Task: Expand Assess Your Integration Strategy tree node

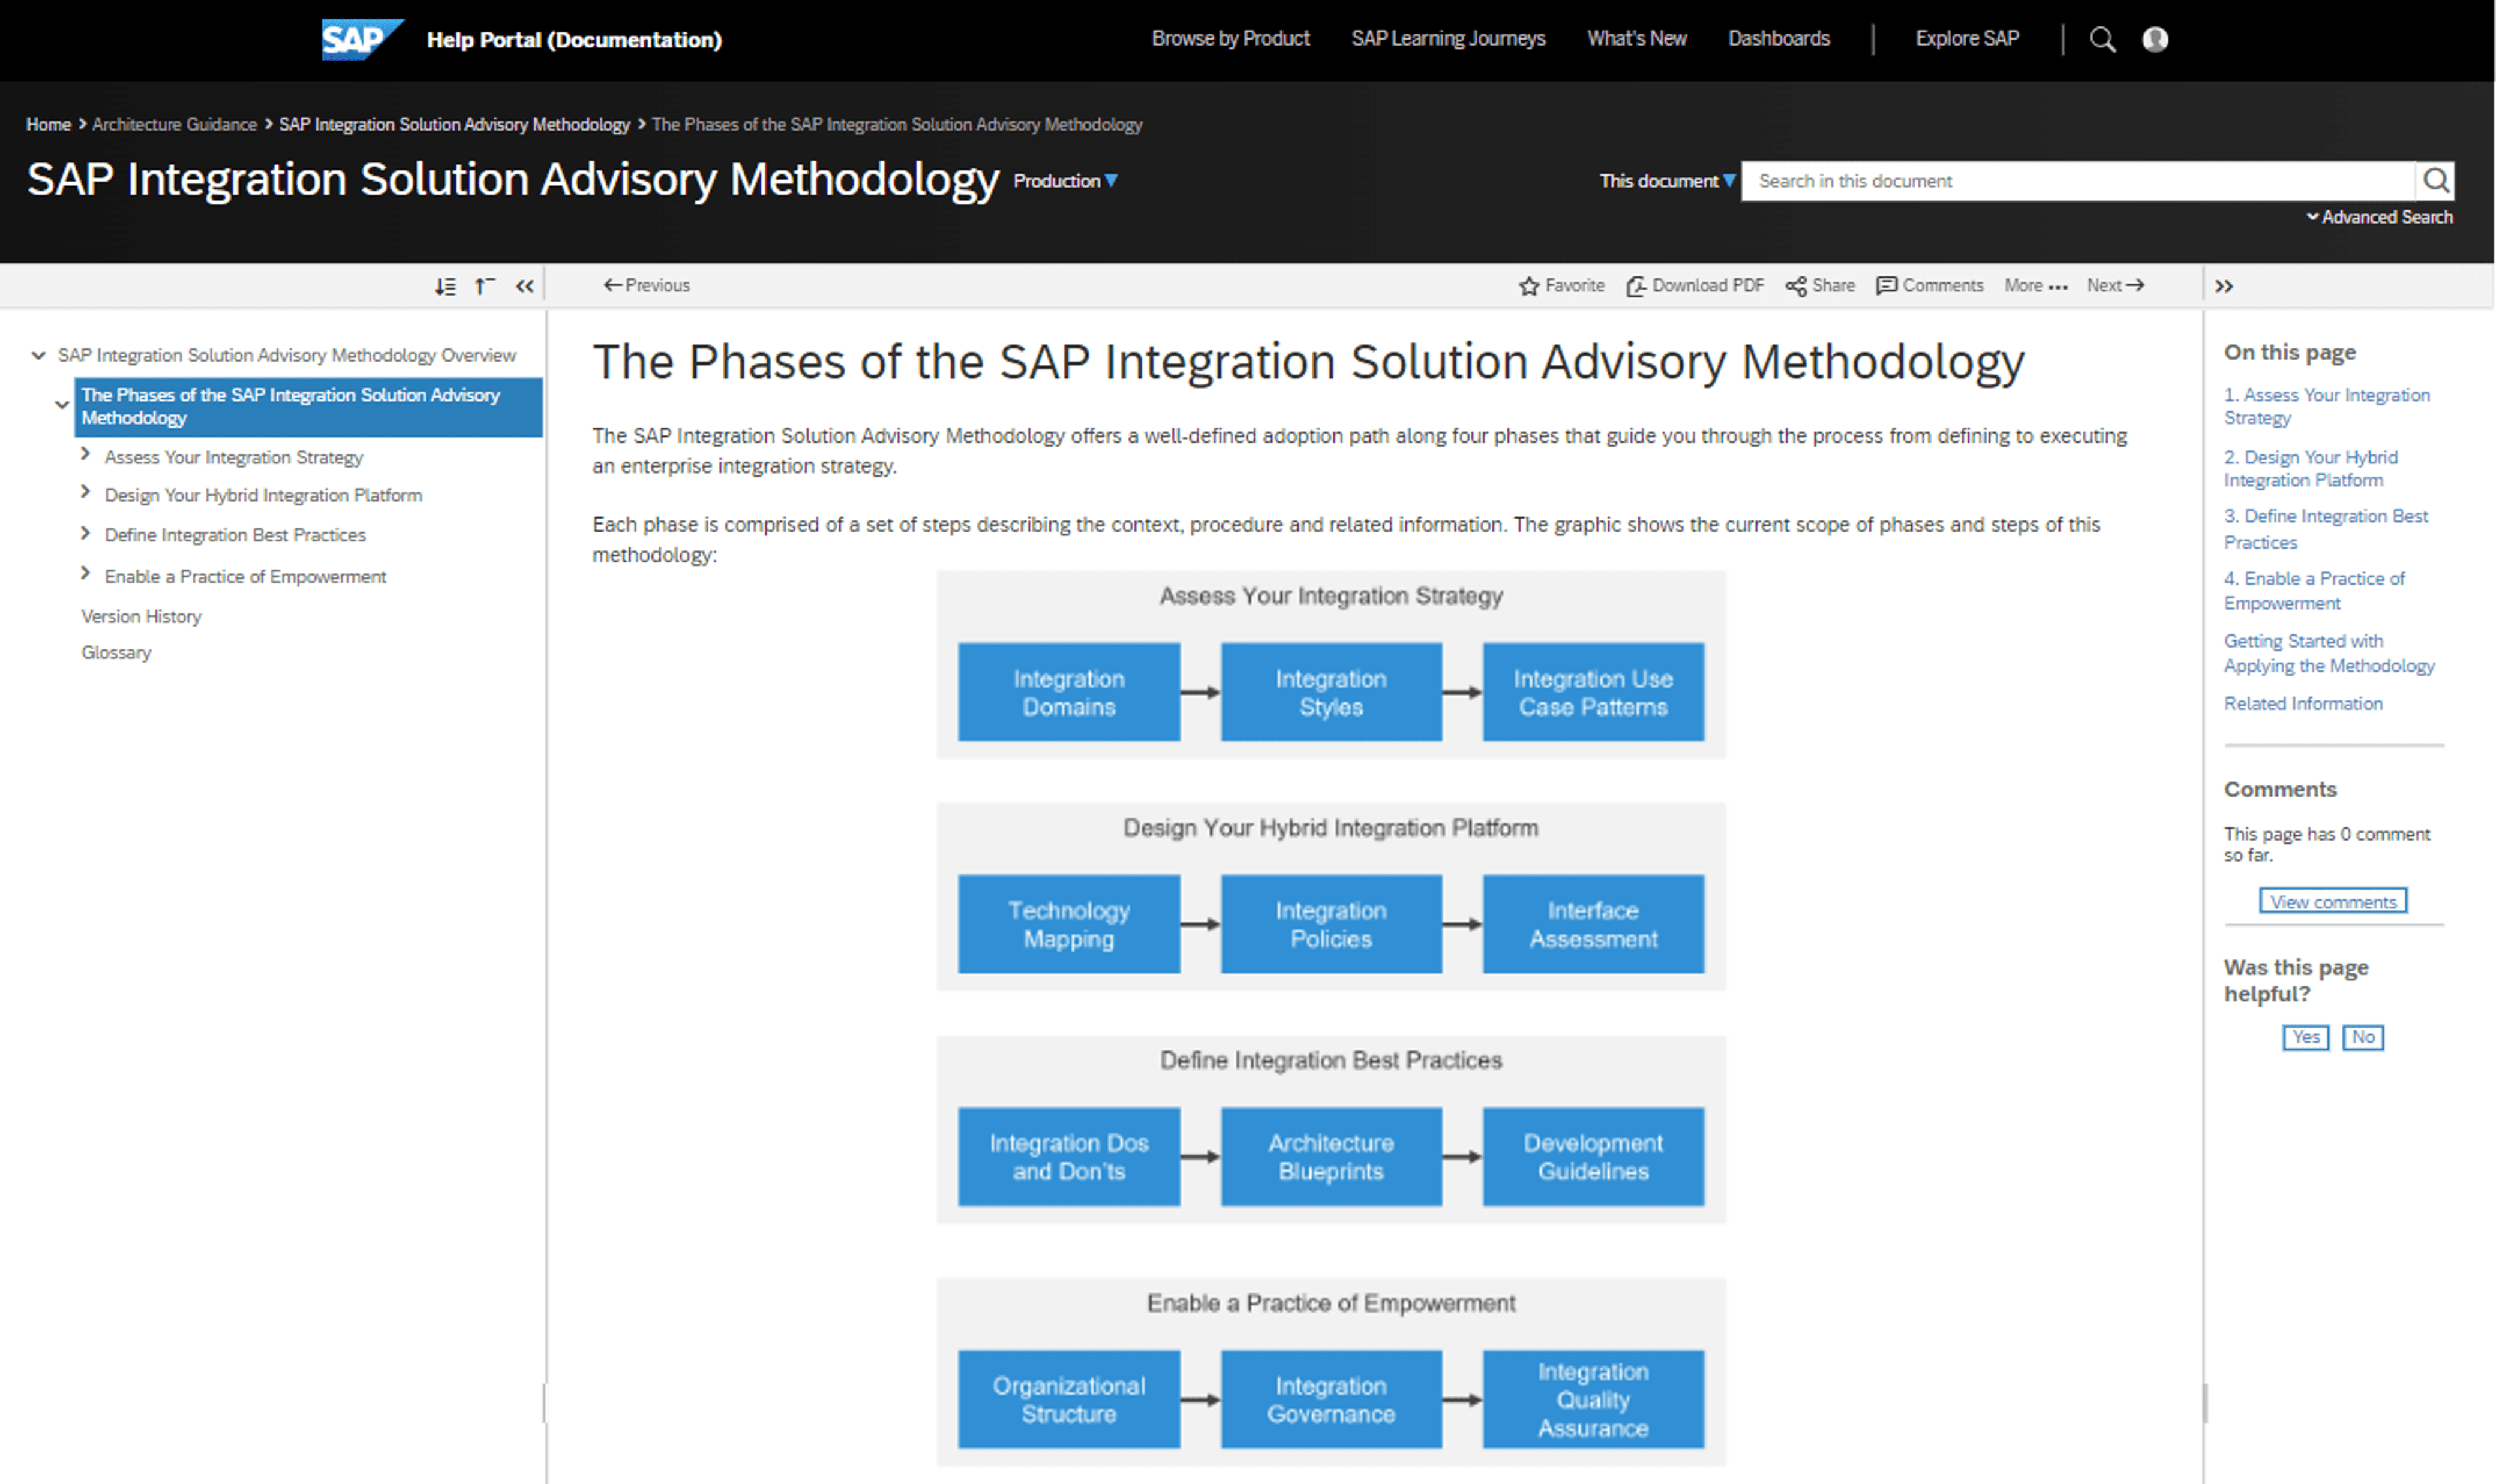Action: [86, 455]
